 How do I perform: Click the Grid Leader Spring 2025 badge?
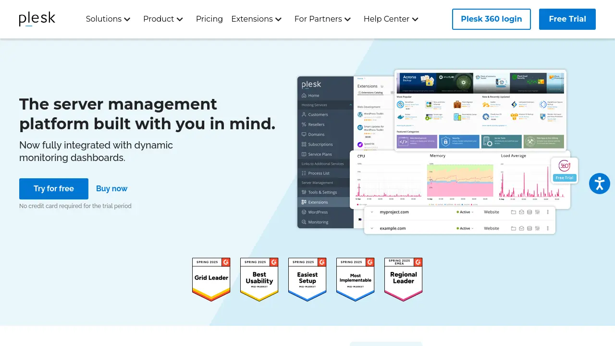211,279
